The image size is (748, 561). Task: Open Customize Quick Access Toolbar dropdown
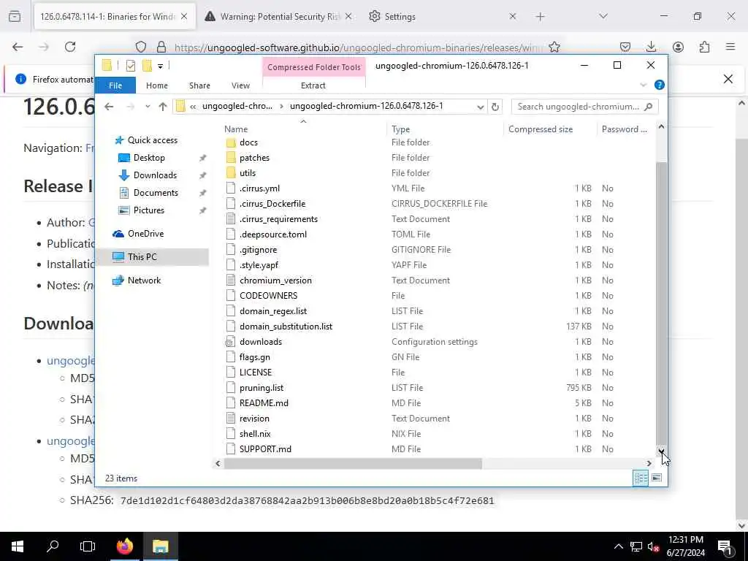pyautogui.click(x=160, y=66)
